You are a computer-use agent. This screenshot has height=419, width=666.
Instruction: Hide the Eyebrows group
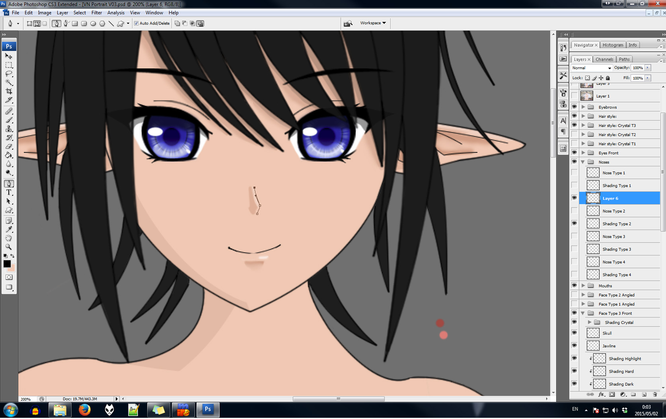point(574,107)
